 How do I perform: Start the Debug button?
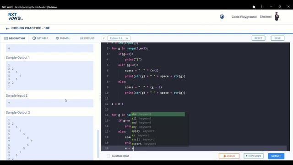[229, 156]
